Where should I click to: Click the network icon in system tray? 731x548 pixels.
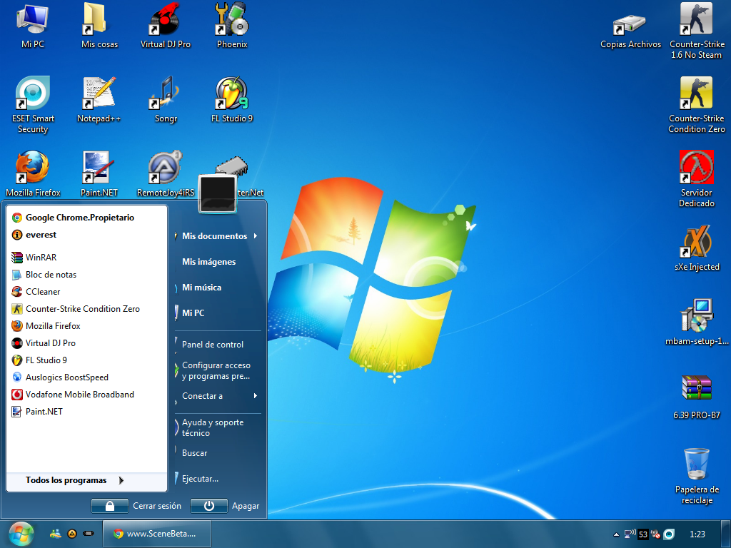630,534
